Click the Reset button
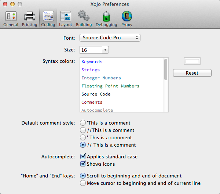The height and width of the screenshot is (194, 220). pos(192,73)
